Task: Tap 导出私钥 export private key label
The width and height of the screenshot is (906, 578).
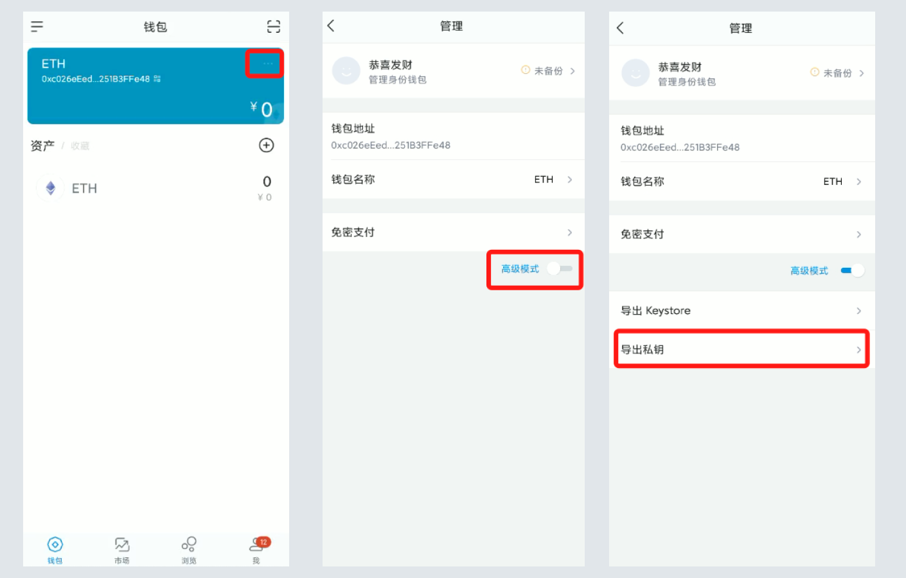Action: pos(642,349)
